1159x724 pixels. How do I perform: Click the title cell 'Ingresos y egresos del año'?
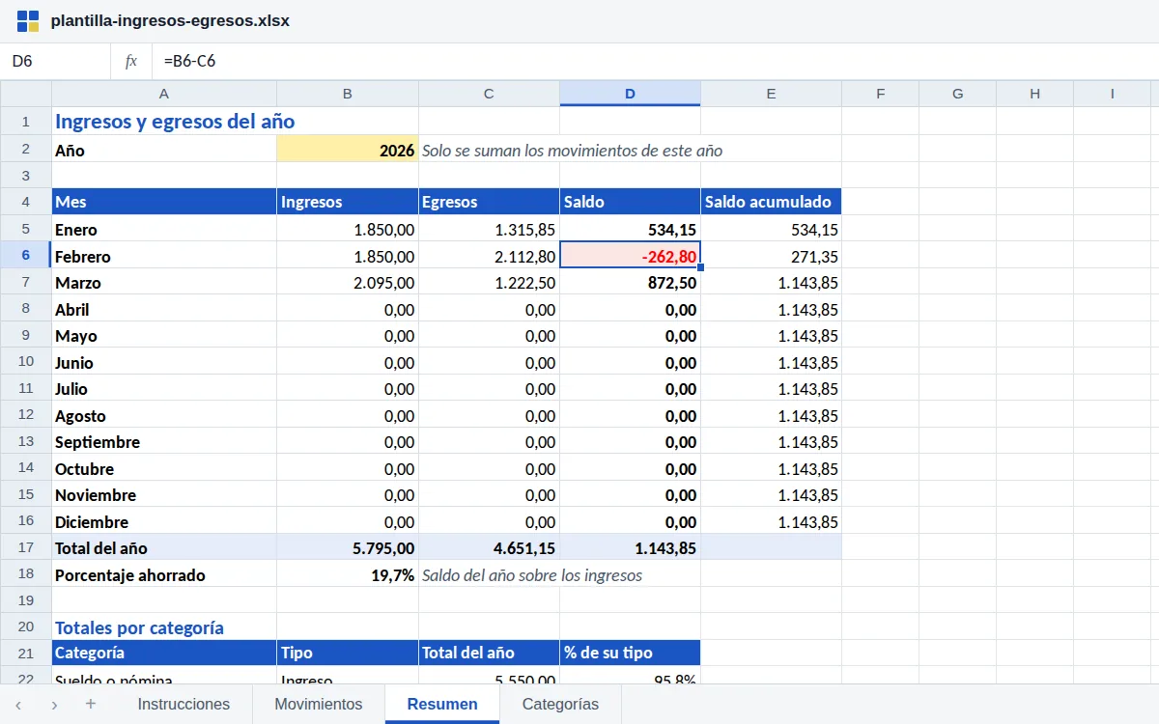[x=175, y=122]
